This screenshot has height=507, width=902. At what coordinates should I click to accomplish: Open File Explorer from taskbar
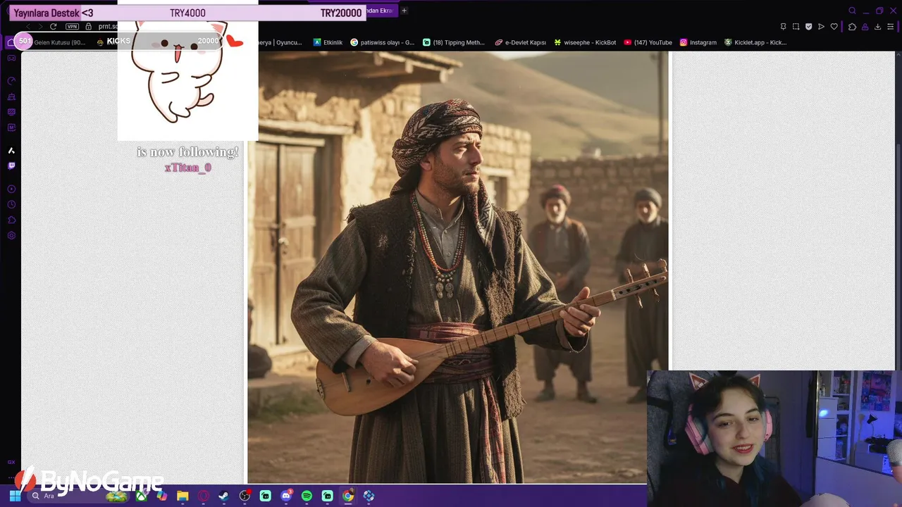tap(183, 496)
